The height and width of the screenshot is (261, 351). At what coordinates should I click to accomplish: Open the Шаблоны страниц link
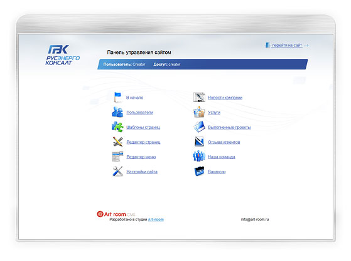[143, 128]
